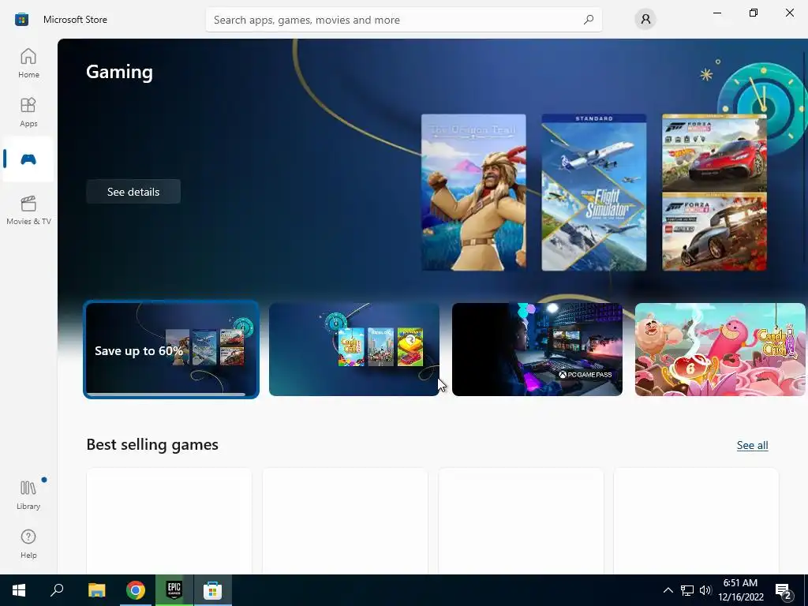Select the Gaming controller sidebar icon
The width and height of the screenshot is (808, 606).
pyautogui.click(x=28, y=159)
